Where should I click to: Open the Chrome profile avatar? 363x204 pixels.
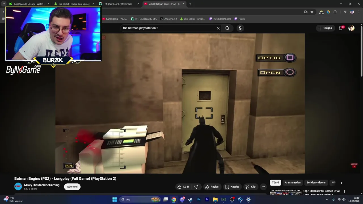352,12
